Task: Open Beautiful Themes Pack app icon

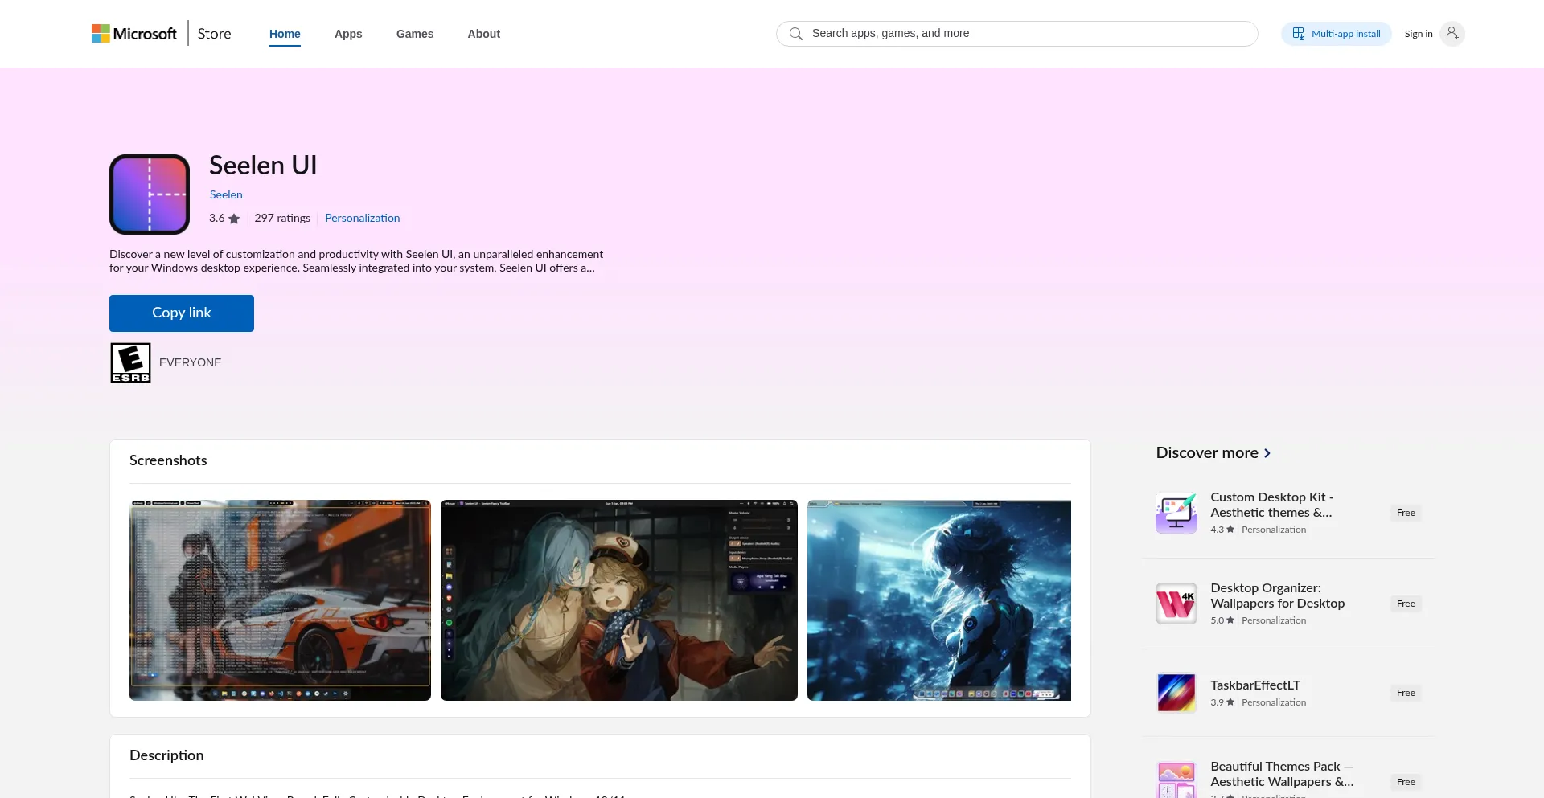Action: pos(1176,780)
